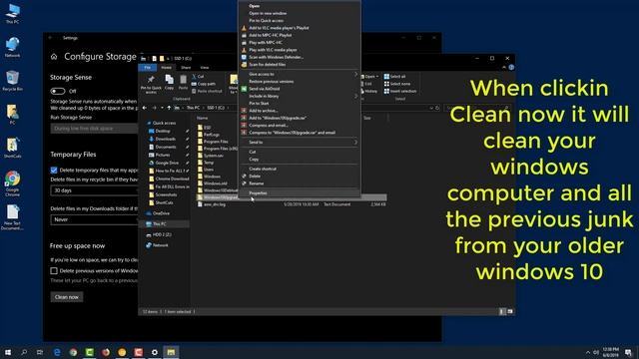The height and width of the screenshot is (359, 639).
Task: Click the Copy icon in Explorer ribbon
Action: 169,80
